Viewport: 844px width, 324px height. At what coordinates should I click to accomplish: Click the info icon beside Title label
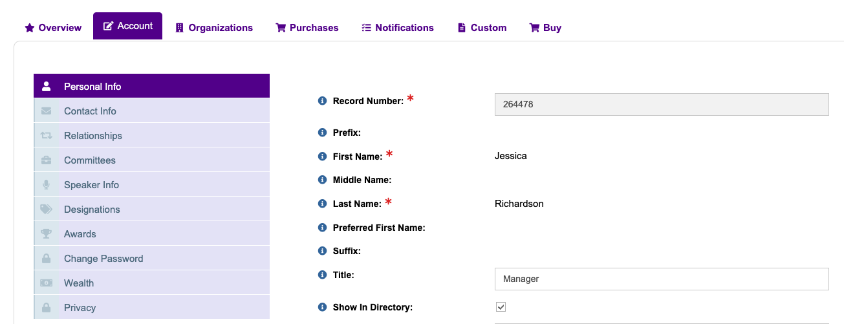(x=322, y=275)
